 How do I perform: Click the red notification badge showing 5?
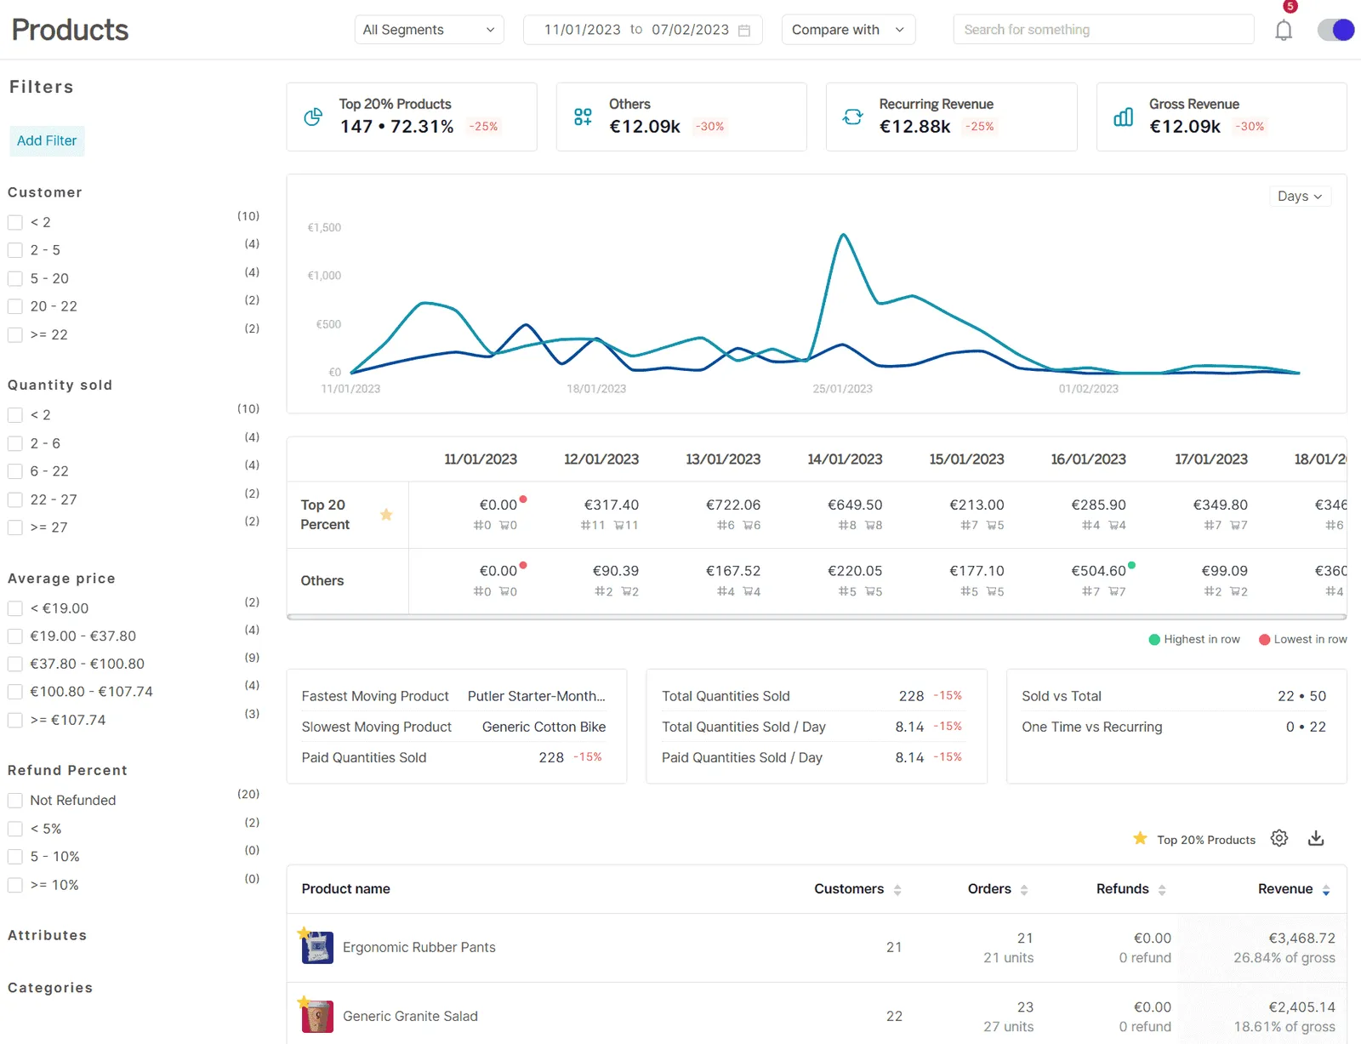click(x=1290, y=7)
